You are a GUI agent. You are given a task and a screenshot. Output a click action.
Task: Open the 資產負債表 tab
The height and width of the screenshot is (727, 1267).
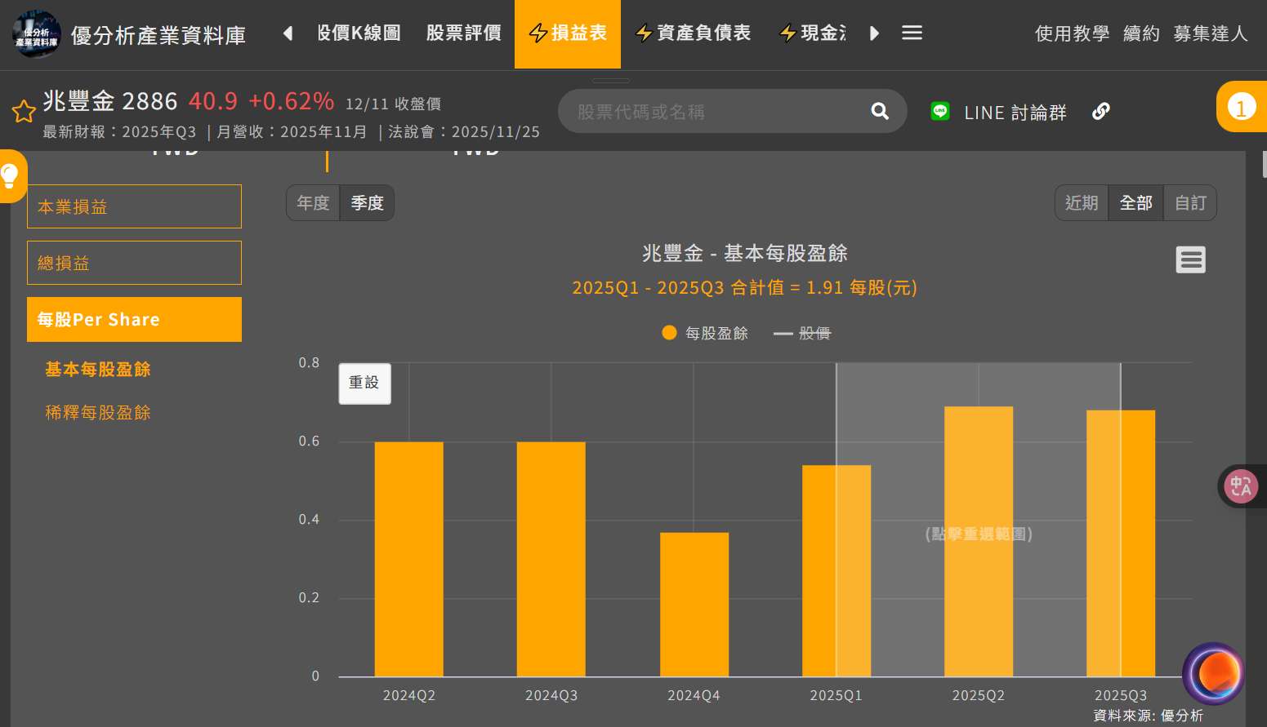pyautogui.click(x=694, y=33)
